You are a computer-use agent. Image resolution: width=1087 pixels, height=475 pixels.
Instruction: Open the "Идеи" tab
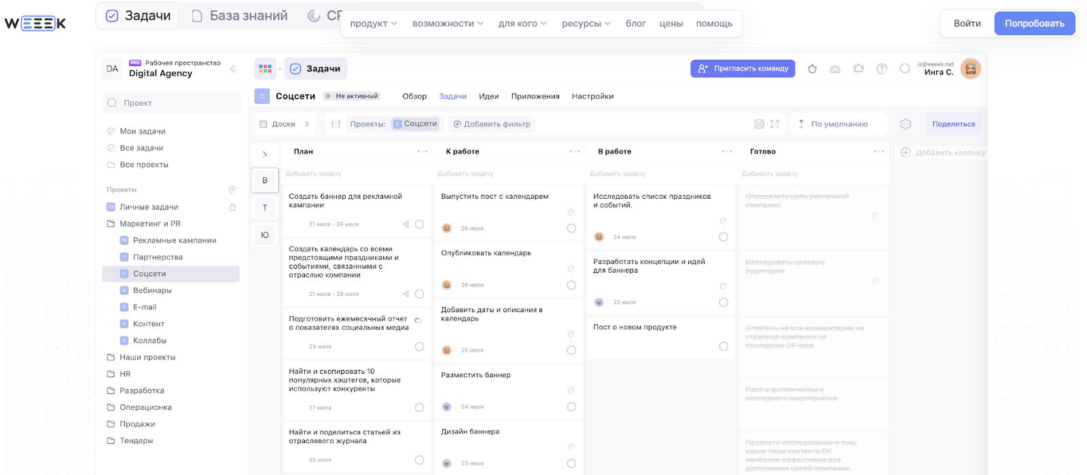click(x=488, y=96)
